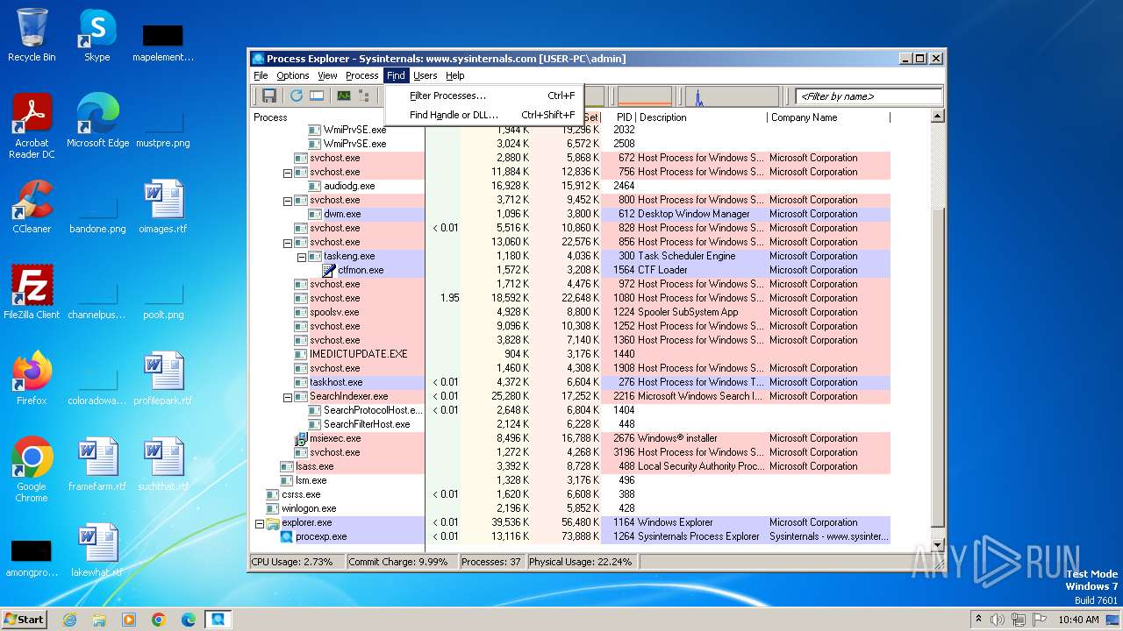Open Microsoft Edge desktop shortcut
The image size is (1123, 631).
click(x=97, y=121)
